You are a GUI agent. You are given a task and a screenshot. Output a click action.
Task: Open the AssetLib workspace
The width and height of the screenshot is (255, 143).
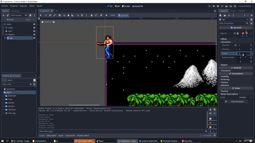click(137, 6)
